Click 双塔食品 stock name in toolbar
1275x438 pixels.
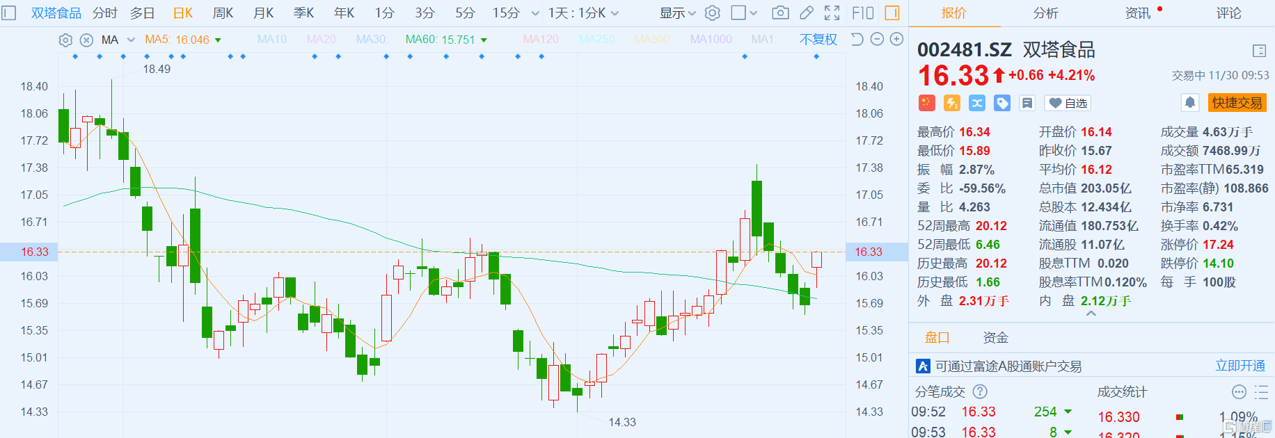coord(56,13)
